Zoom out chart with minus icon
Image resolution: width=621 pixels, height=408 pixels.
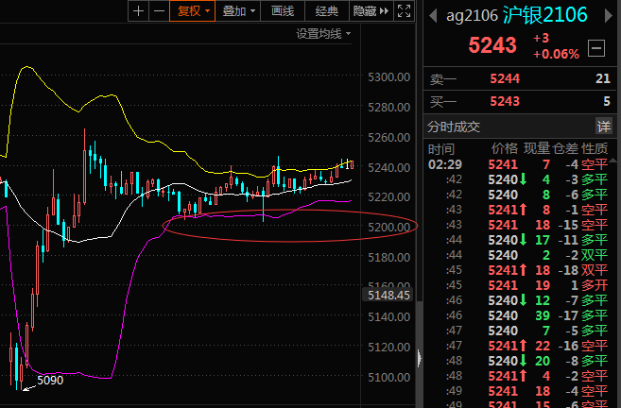(x=159, y=10)
